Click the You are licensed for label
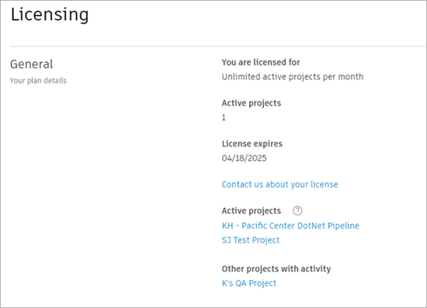The width and height of the screenshot is (427, 308). click(261, 62)
